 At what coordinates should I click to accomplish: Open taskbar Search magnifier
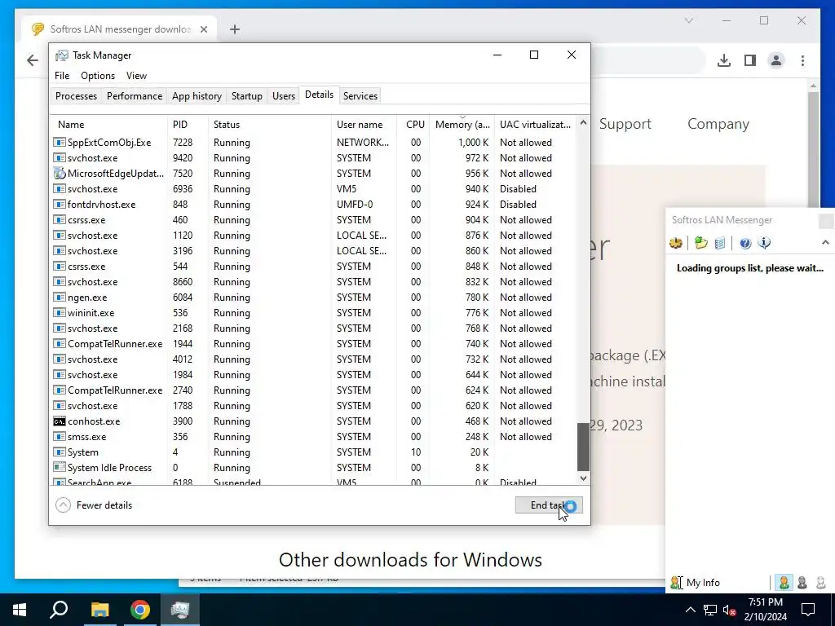59,610
